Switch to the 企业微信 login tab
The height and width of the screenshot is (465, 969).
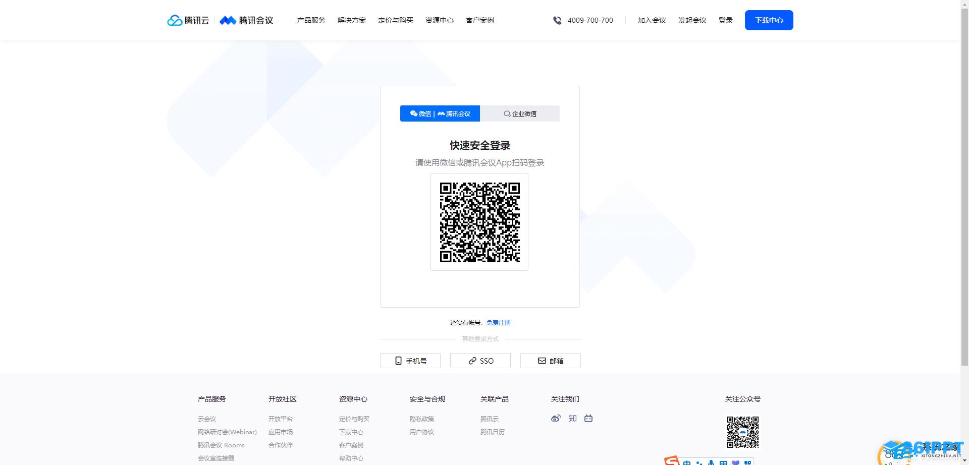(x=520, y=113)
